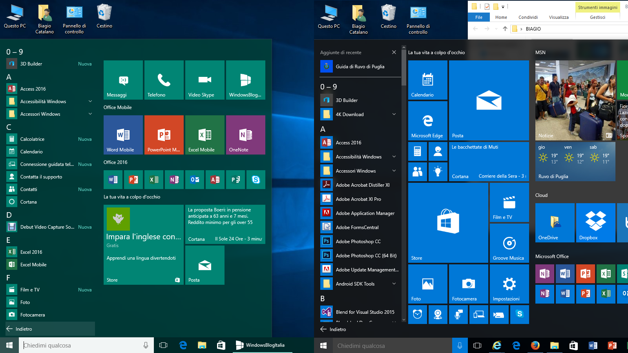Viewport: 628px width, 353px height.
Task: Open the Dropbox tile
Action: point(596,223)
